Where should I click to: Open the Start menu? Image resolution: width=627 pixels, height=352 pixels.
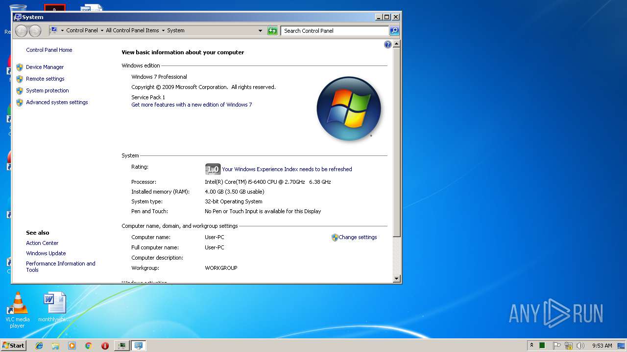(x=13, y=346)
